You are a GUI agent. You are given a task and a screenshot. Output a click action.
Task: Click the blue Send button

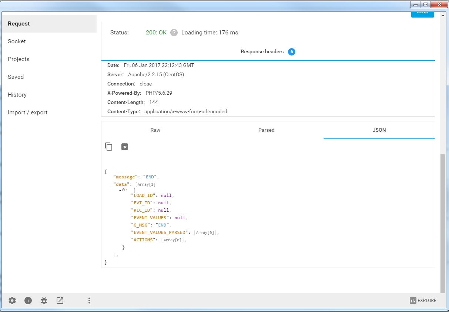[422, 14]
